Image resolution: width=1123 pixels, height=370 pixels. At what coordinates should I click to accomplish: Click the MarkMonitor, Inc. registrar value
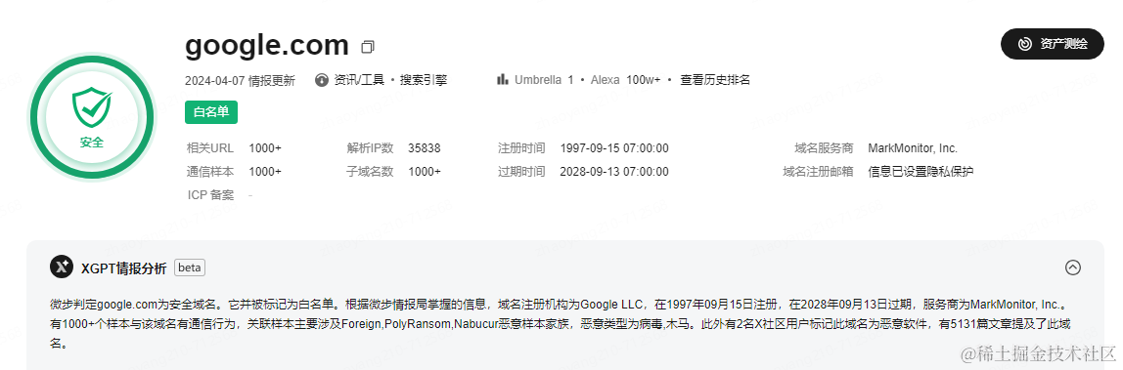point(913,148)
